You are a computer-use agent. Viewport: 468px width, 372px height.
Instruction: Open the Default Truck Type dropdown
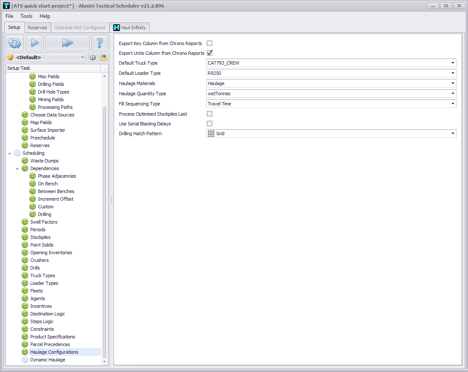point(453,63)
